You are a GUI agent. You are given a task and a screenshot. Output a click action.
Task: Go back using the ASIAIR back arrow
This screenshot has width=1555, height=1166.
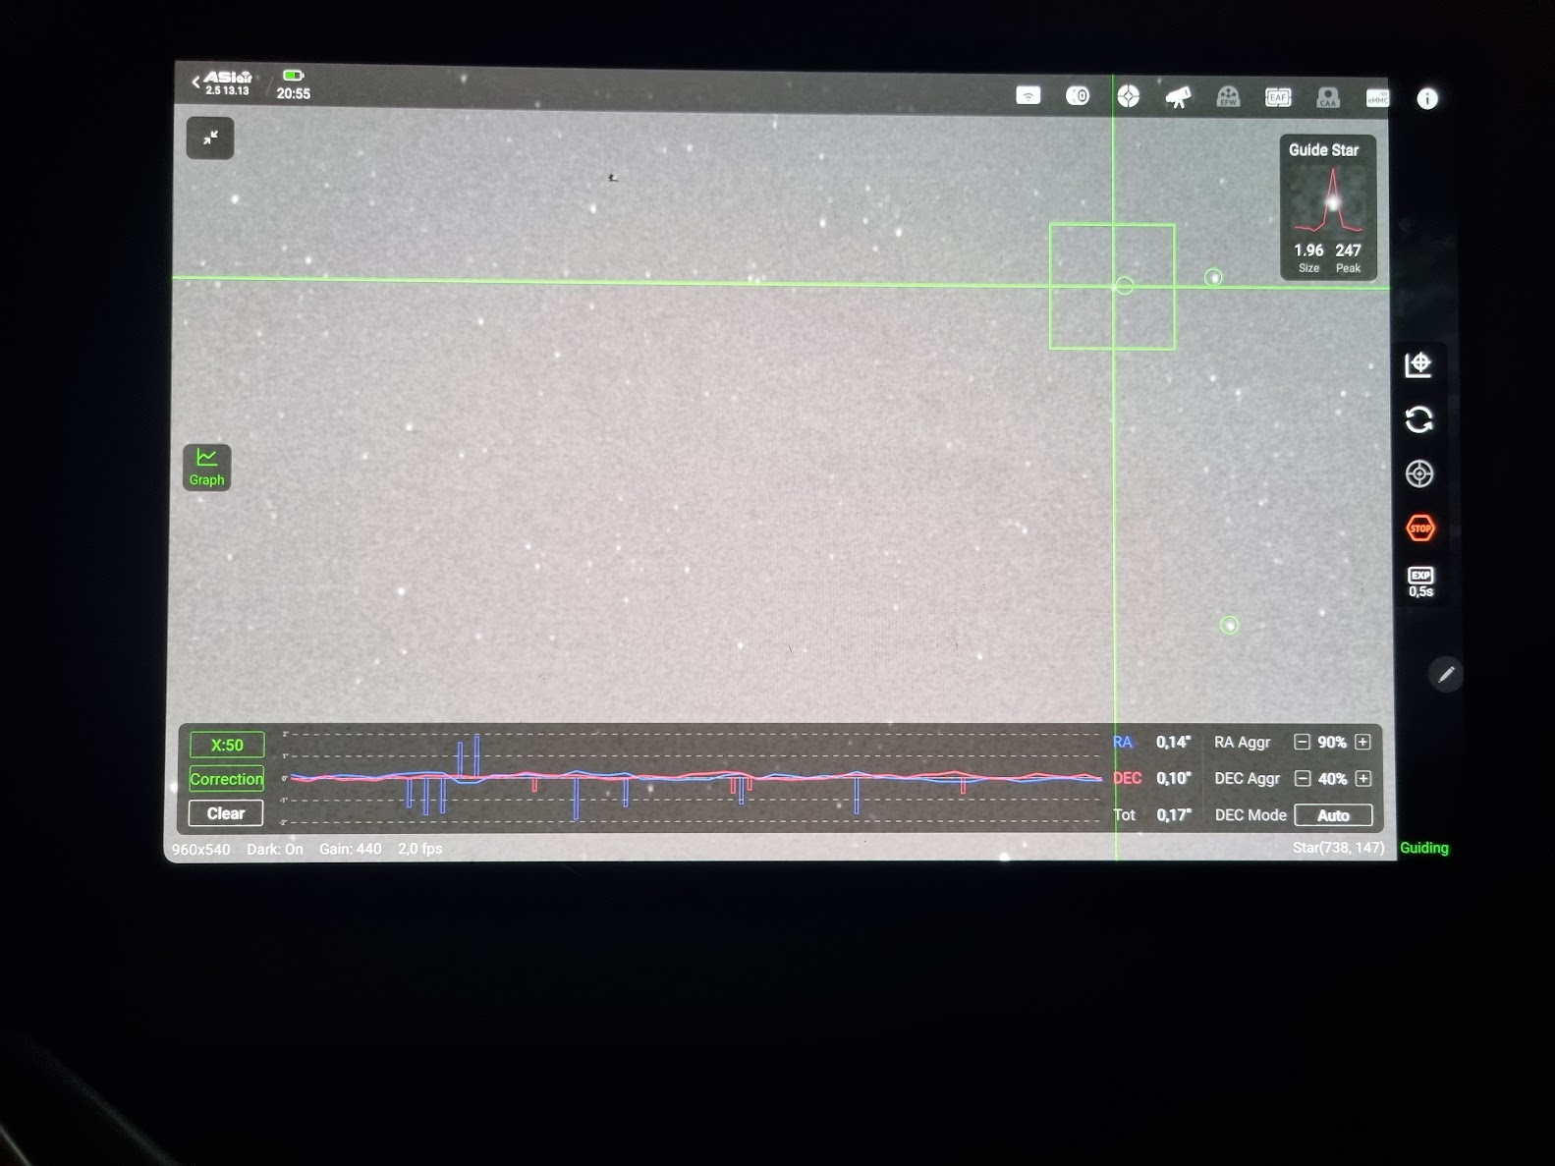pyautogui.click(x=196, y=83)
